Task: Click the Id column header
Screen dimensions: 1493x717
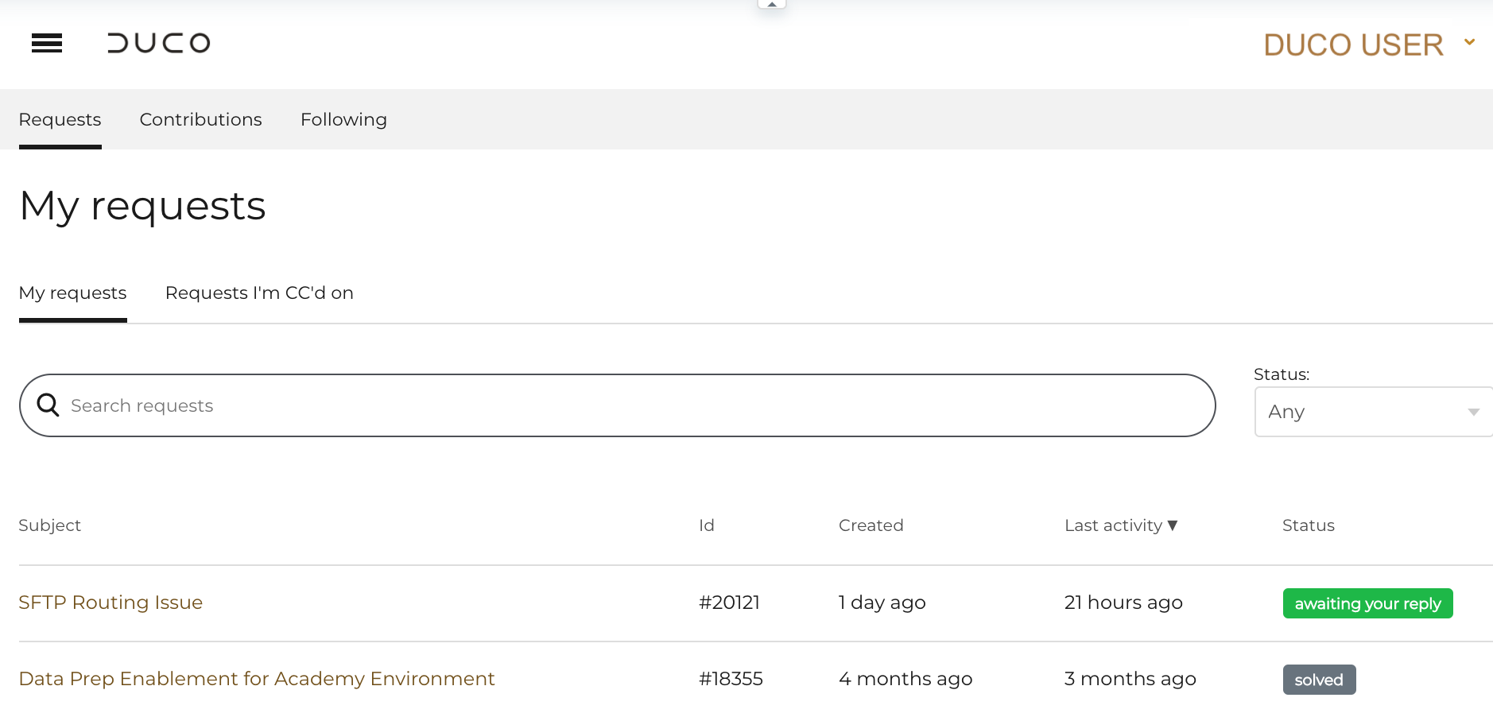Action: 707,525
